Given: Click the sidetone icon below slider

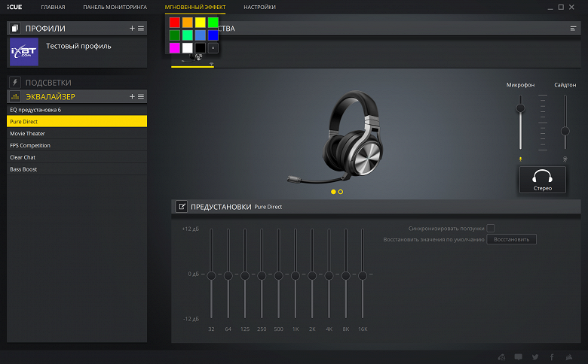Looking at the screenshot, I should [x=565, y=159].
